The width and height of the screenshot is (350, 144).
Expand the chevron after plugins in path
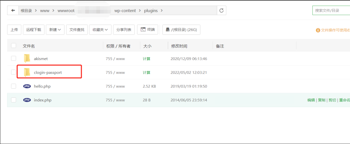(x=162, y=11)
